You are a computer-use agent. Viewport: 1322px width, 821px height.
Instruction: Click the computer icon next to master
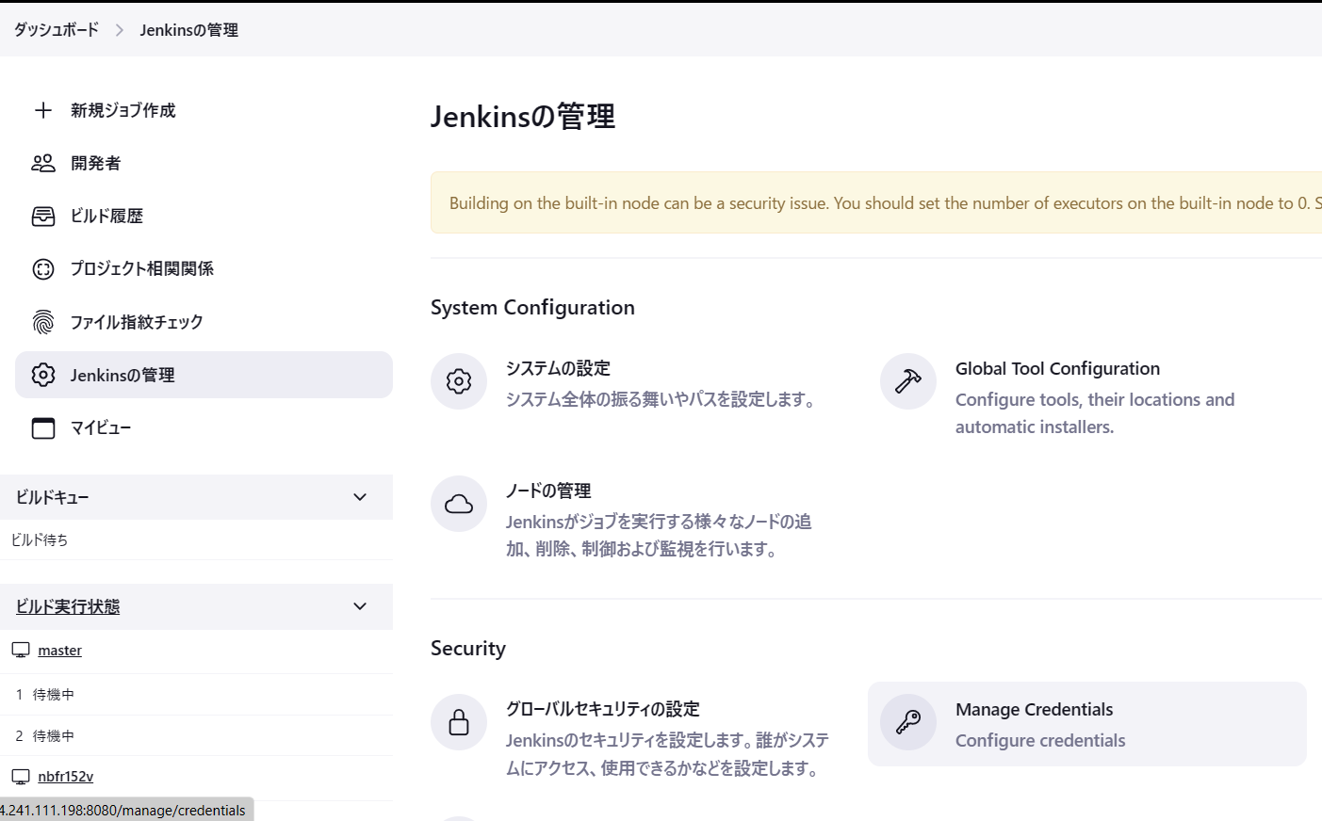pyautogui.click(x=23, y=649)
